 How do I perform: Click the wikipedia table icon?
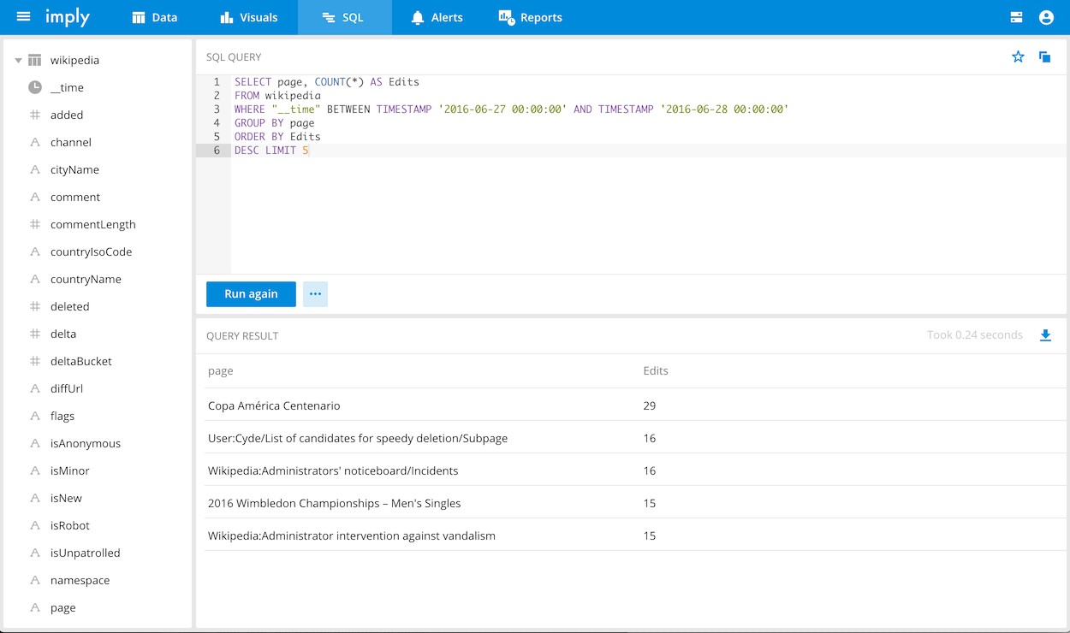(35, 60)
